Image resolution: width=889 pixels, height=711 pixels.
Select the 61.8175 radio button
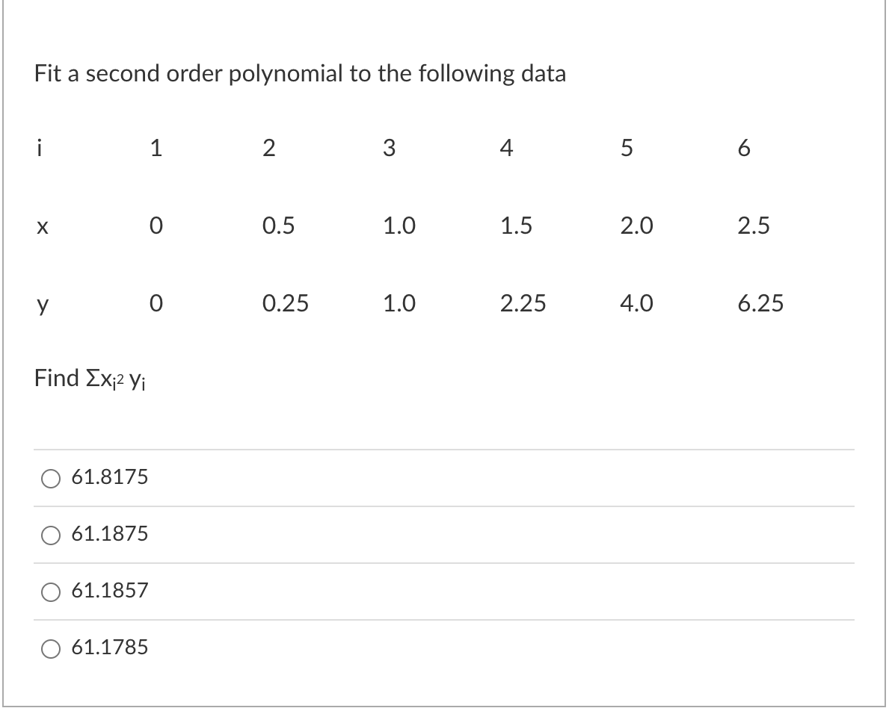coord(51,479)
